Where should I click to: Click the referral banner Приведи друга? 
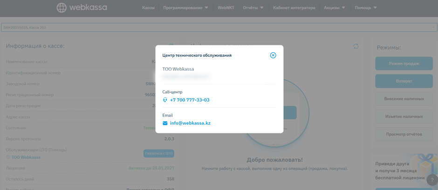(404, 170)
